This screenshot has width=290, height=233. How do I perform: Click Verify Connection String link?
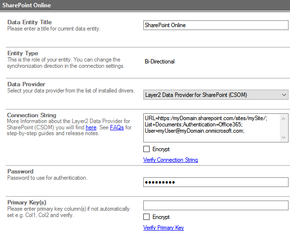pyautogui.click(x=170, y=160)
